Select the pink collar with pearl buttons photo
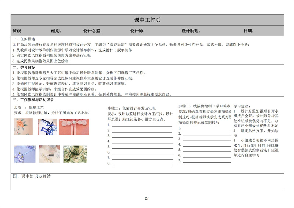 coord(74,127)
